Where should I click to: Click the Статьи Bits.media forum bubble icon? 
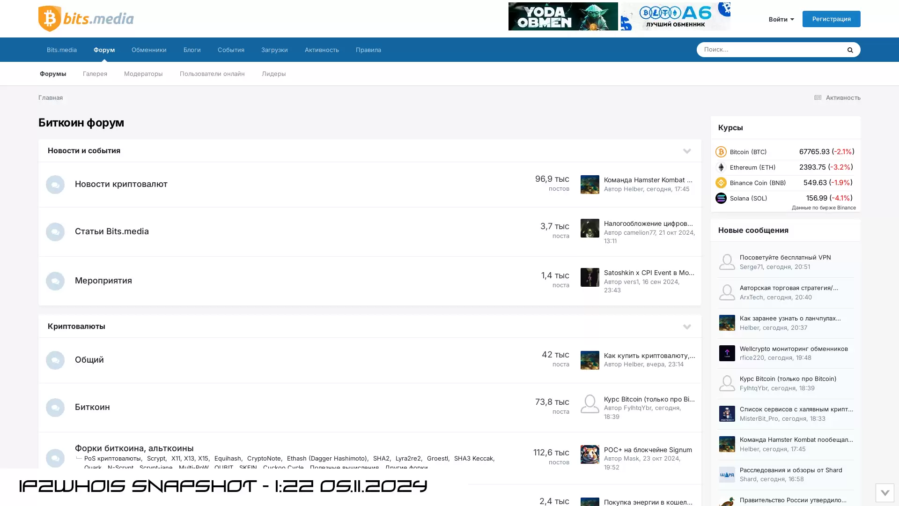[55, 232]
